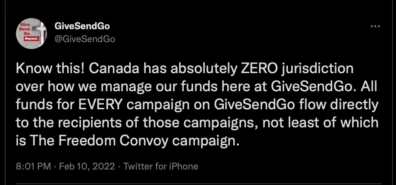
Task: Click the phrase not least of which
Action: point(321,123)
